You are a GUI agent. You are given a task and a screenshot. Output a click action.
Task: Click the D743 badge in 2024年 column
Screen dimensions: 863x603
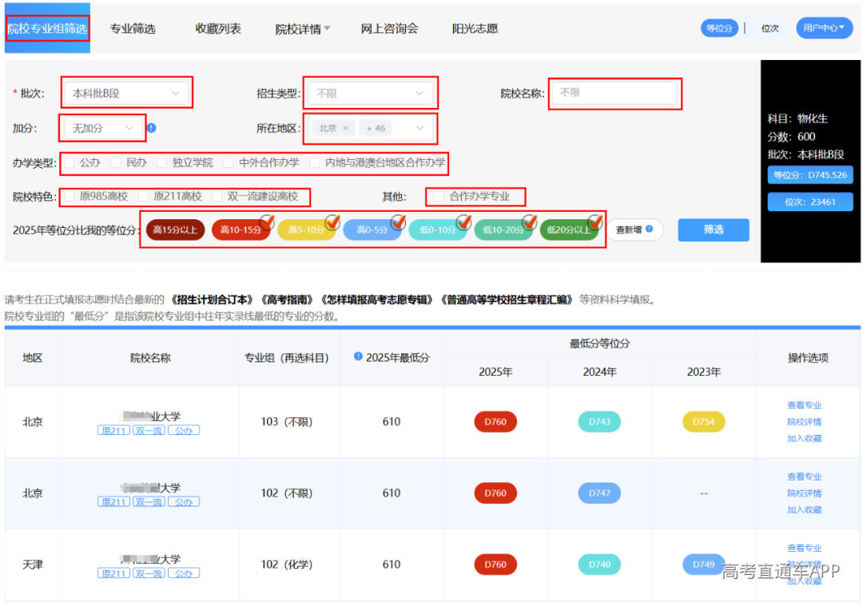[x=599, y=421]
